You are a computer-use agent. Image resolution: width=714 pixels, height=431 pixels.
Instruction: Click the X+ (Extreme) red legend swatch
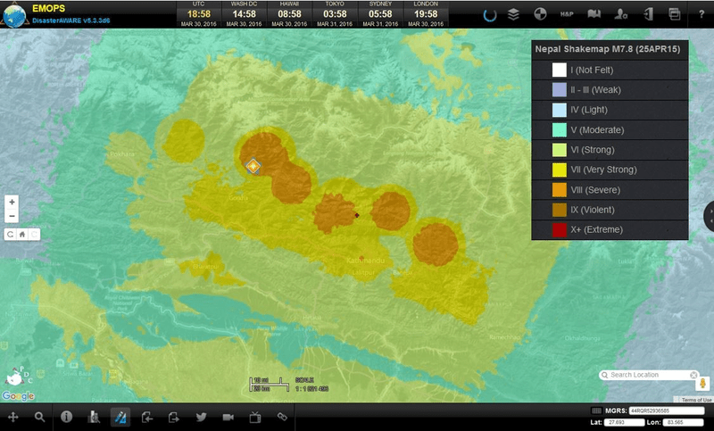[x=542, y=230]
